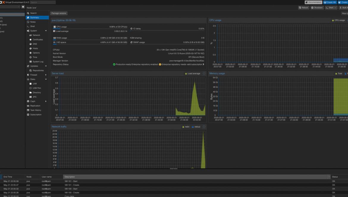Click the Total swatch in Memory usage legend
Screen dimensions: 348x197
tap(336, 74)
